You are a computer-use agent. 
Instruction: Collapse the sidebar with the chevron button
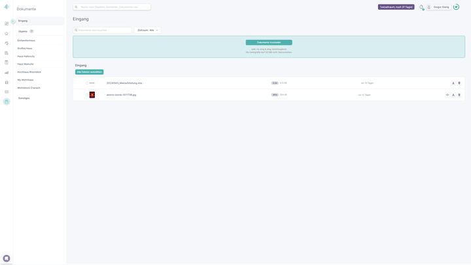(13, 22)
